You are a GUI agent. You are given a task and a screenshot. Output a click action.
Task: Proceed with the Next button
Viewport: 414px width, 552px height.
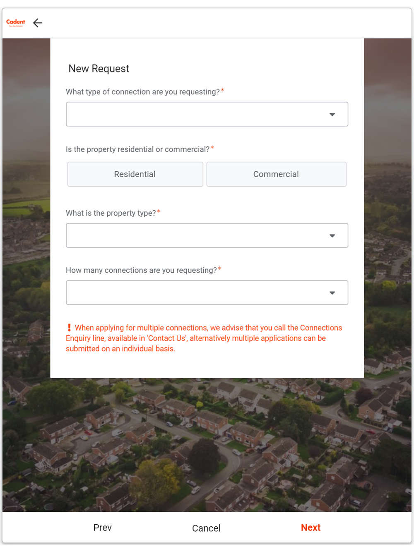tap(310, 528)
